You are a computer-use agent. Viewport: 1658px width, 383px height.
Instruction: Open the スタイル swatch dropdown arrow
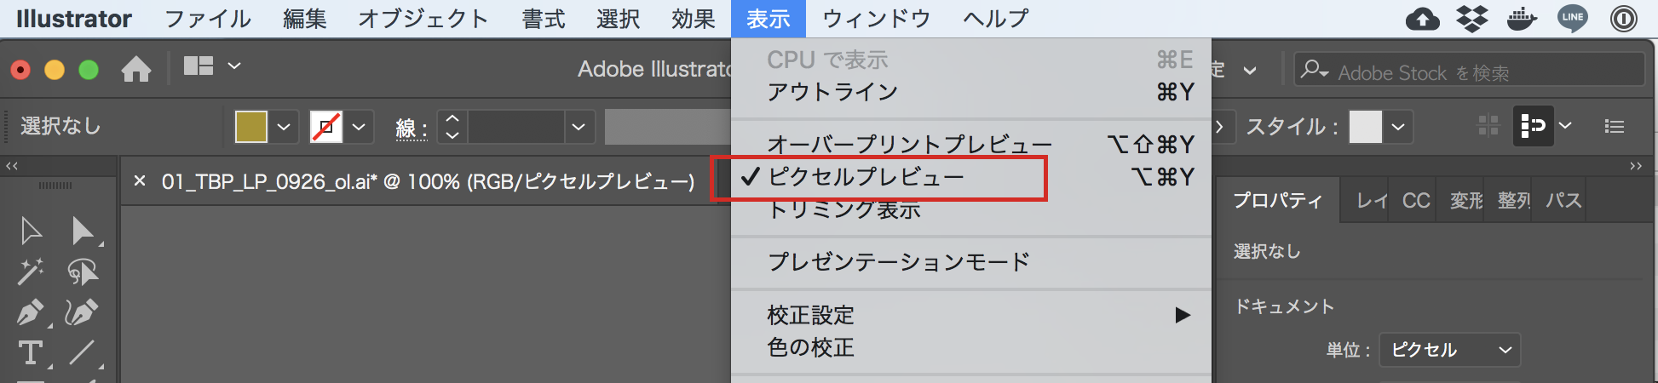1398,128
